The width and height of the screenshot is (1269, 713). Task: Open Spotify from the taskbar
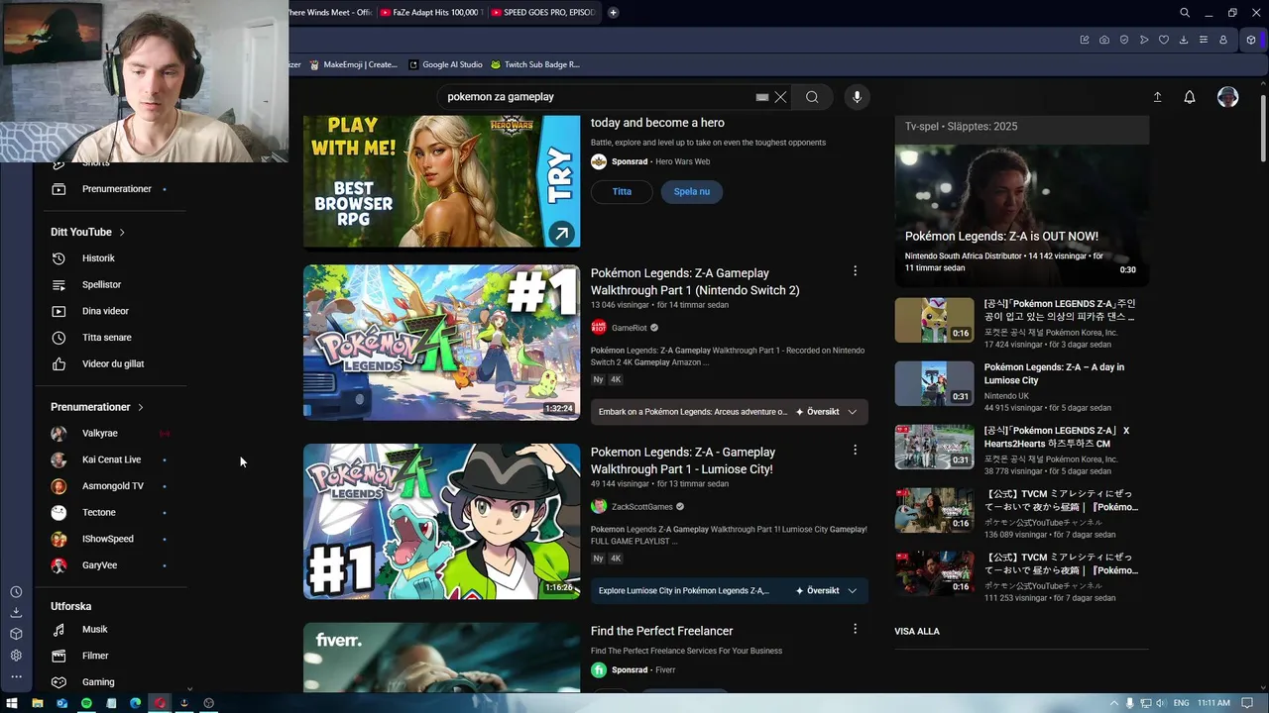(86, 703)
